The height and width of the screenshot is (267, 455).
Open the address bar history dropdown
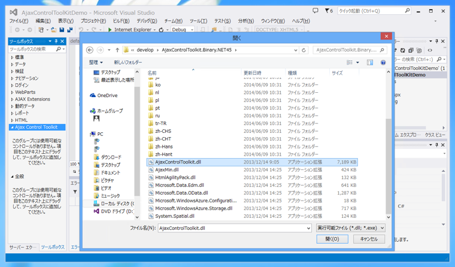click(x=296, y=50)
